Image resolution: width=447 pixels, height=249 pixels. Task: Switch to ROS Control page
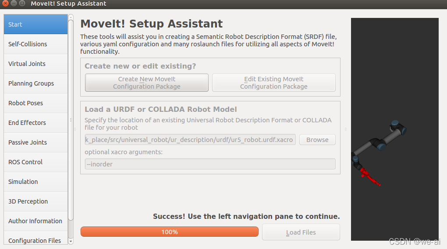pos(25,162)
